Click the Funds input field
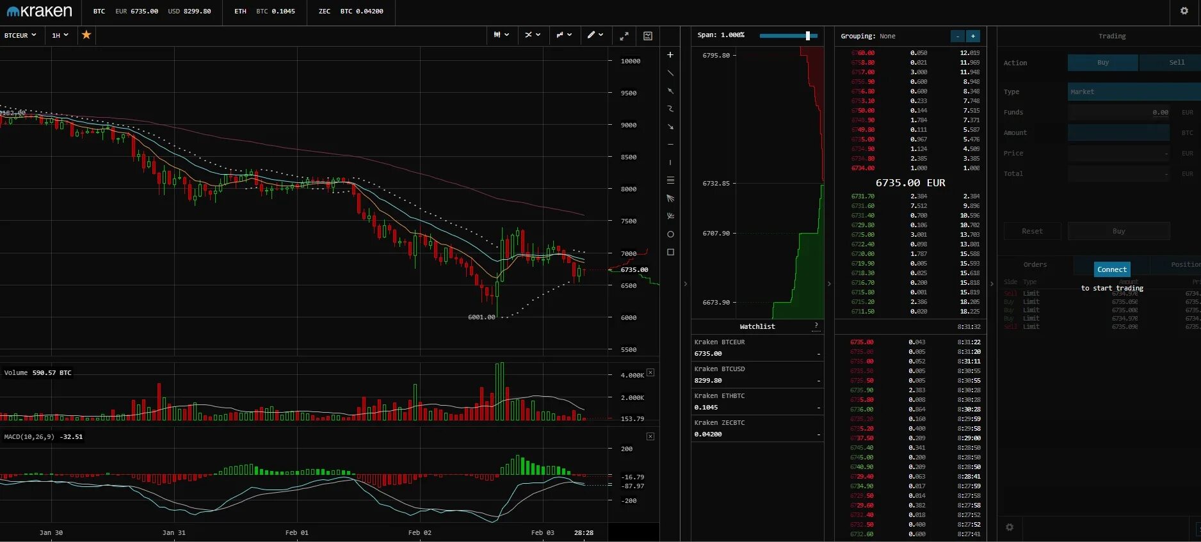1201x542 pixels. click(1118, 113)
